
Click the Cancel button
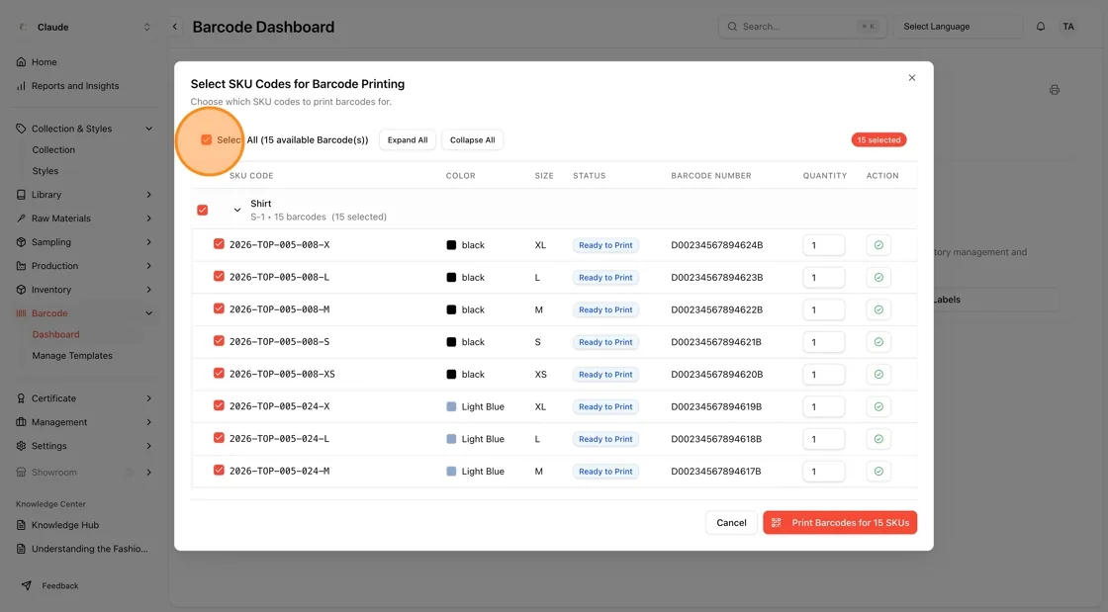(x=731, y=523)
